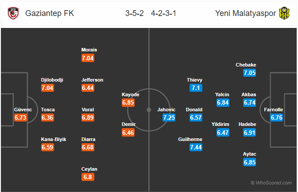Select player Djilobodji
The width and height of the screenshot is (298, 192).
click(52, 80)
